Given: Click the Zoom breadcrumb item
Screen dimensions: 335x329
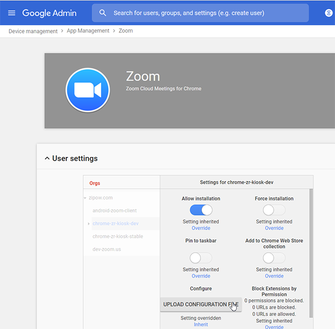Looking at the screenshot, I should tap(126, 31).
